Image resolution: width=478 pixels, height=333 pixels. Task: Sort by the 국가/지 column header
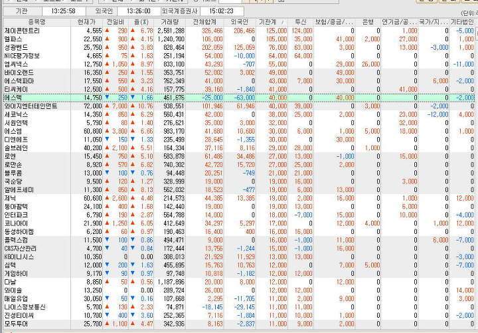[x=434, y=22]
